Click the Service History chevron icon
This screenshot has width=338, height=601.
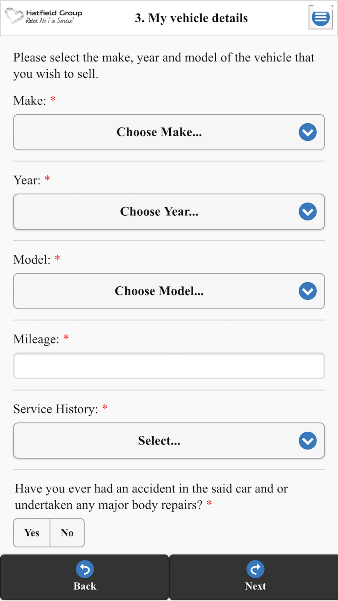[308, 441]
